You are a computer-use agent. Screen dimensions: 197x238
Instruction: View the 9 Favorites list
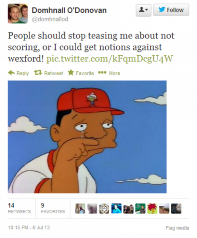53,208
